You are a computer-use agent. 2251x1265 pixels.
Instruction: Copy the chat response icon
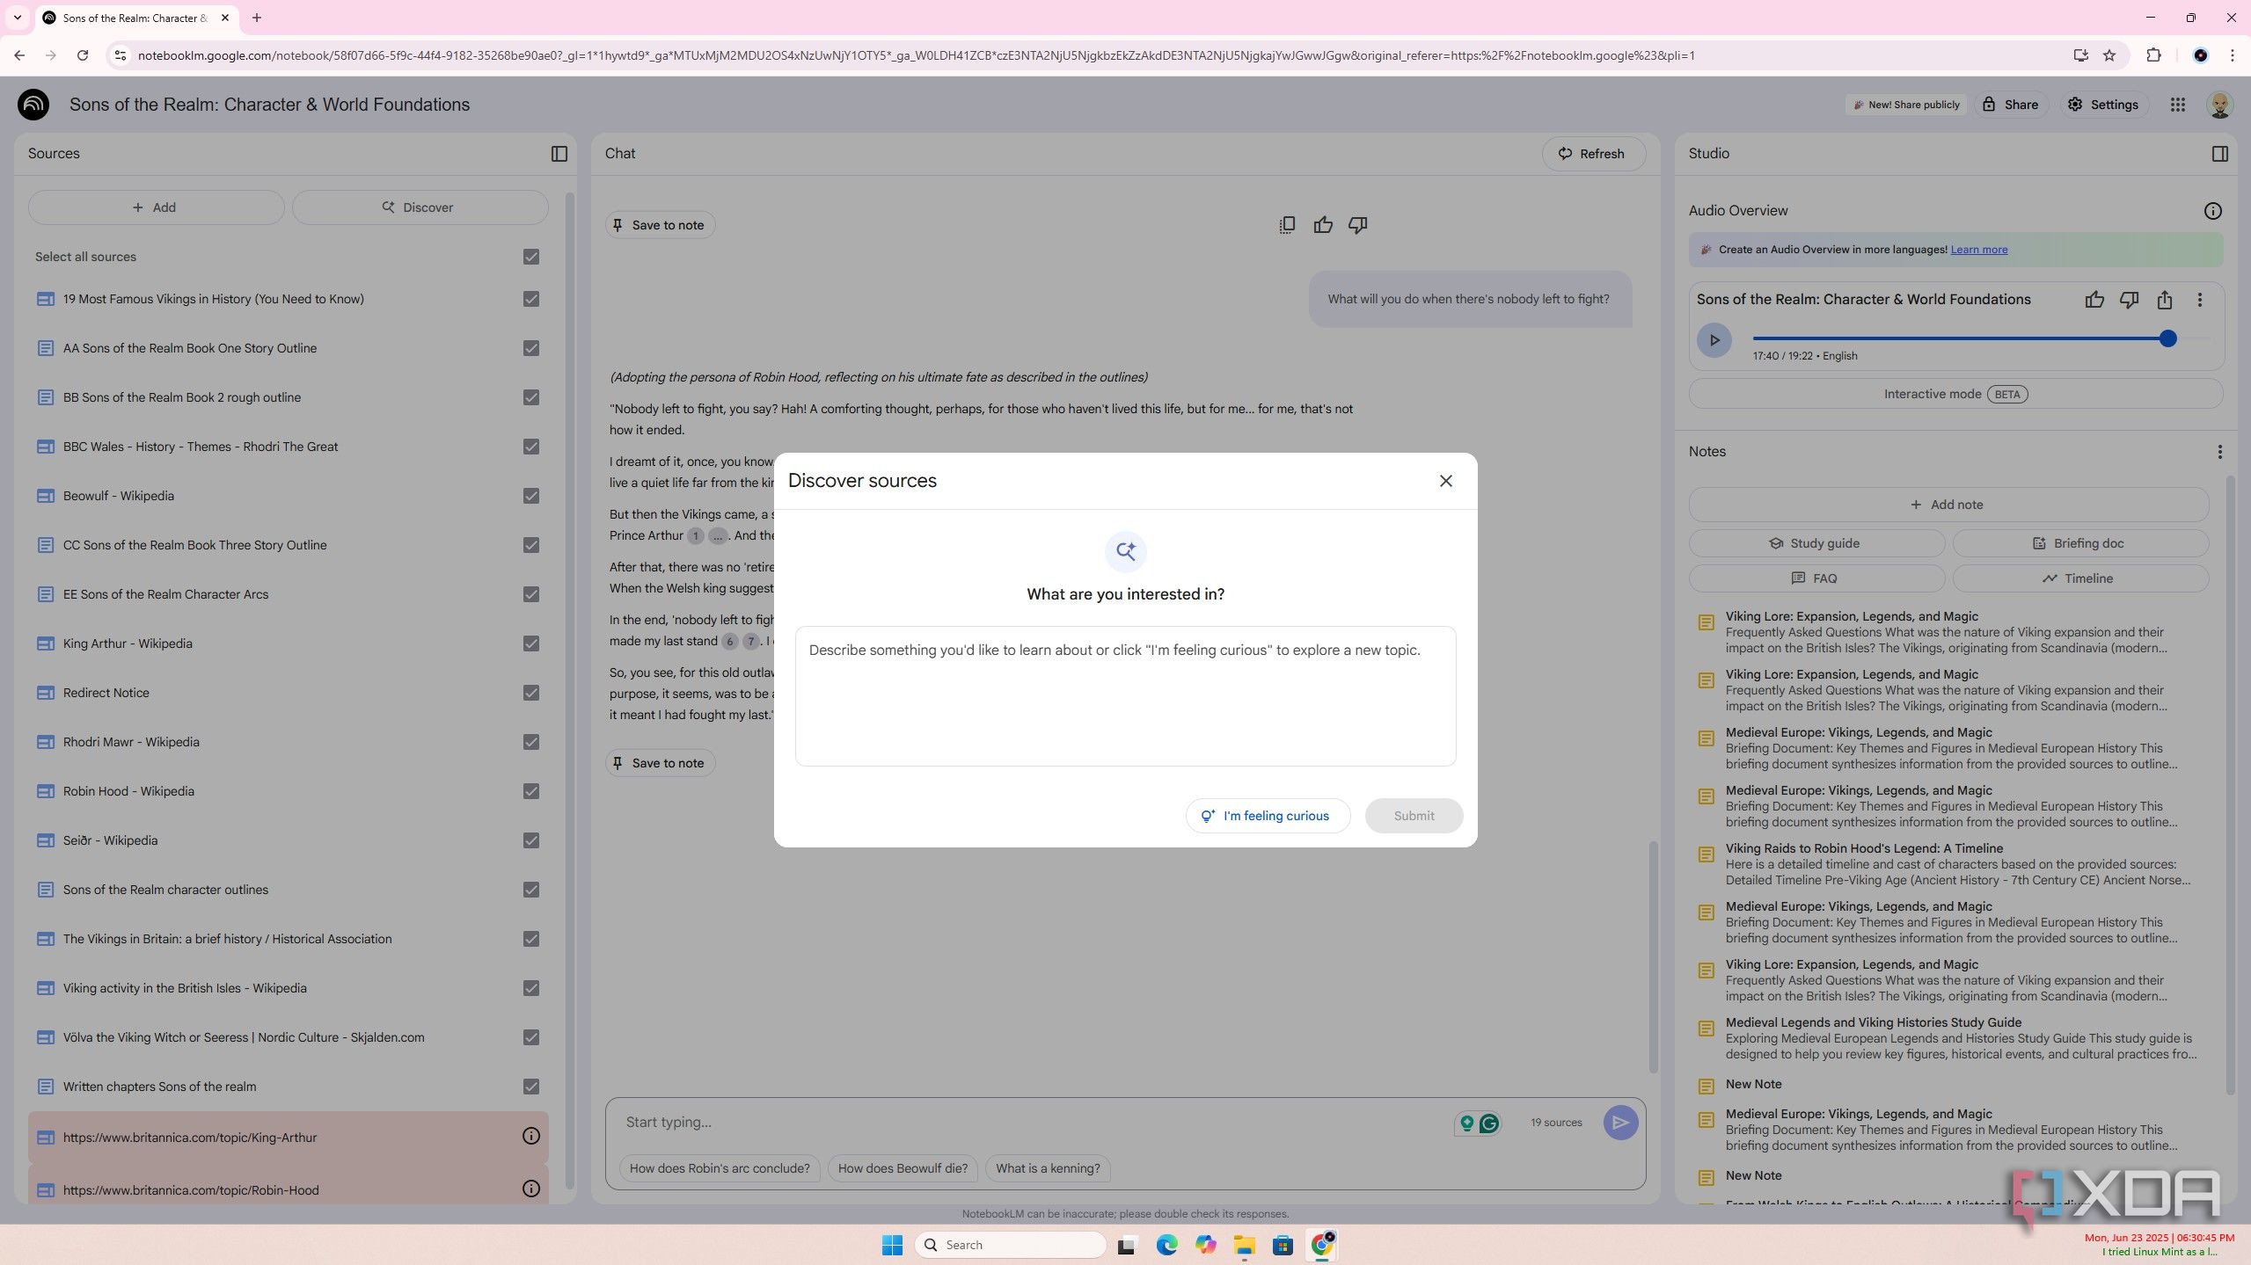[x=1287, y=225]
